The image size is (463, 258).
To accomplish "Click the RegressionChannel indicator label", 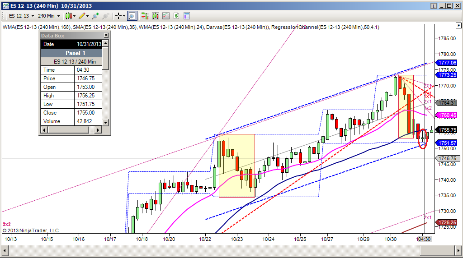I will (325, 27).
